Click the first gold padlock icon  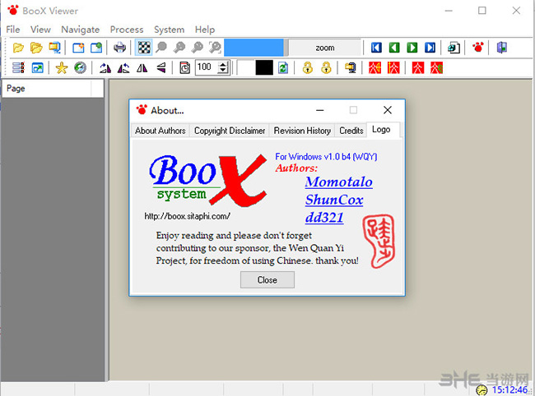(308, 67)
